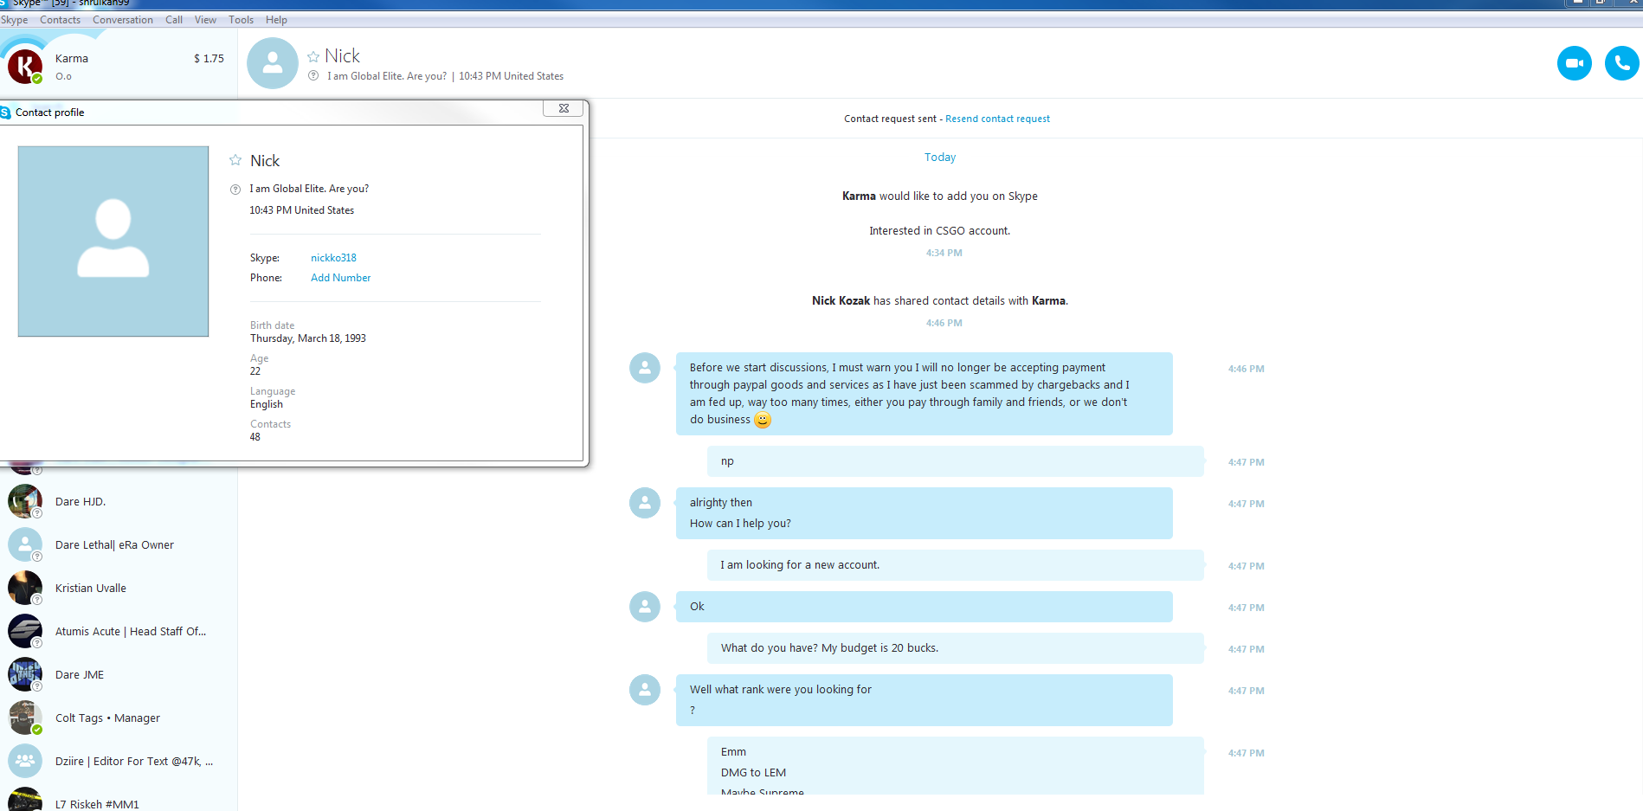This screenshot has width=1643, height=811.
Task: Select contact Kristian Uvalle
Action: pos(119,589)
